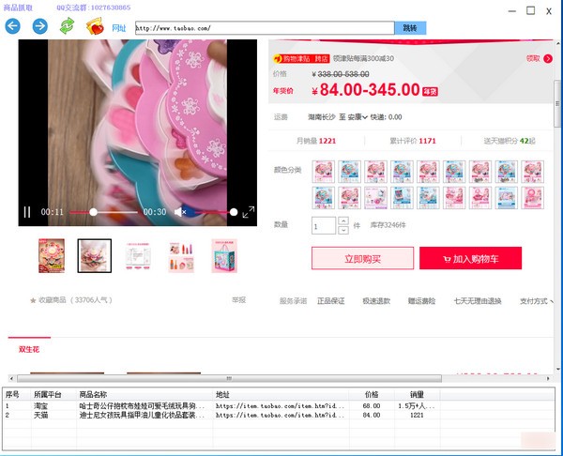The height and width of the screenshot is (456, 563).
Task: Click the 立即购买 buy now button
Action: click(361, 258)
